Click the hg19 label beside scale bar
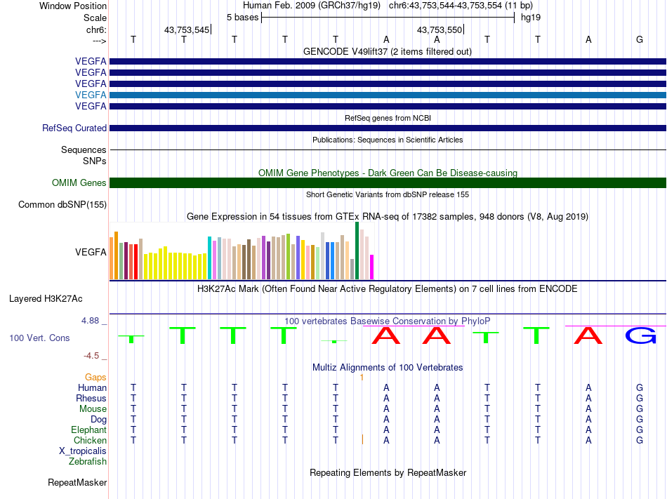The image size is (667, 499). point(531,18)
